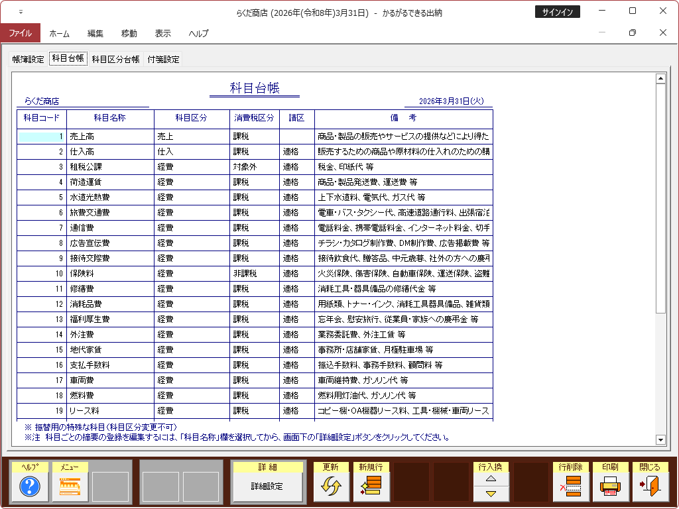Open the ファイル menu
The width and height of the screenshot is (679, 509).
(20, 33)
